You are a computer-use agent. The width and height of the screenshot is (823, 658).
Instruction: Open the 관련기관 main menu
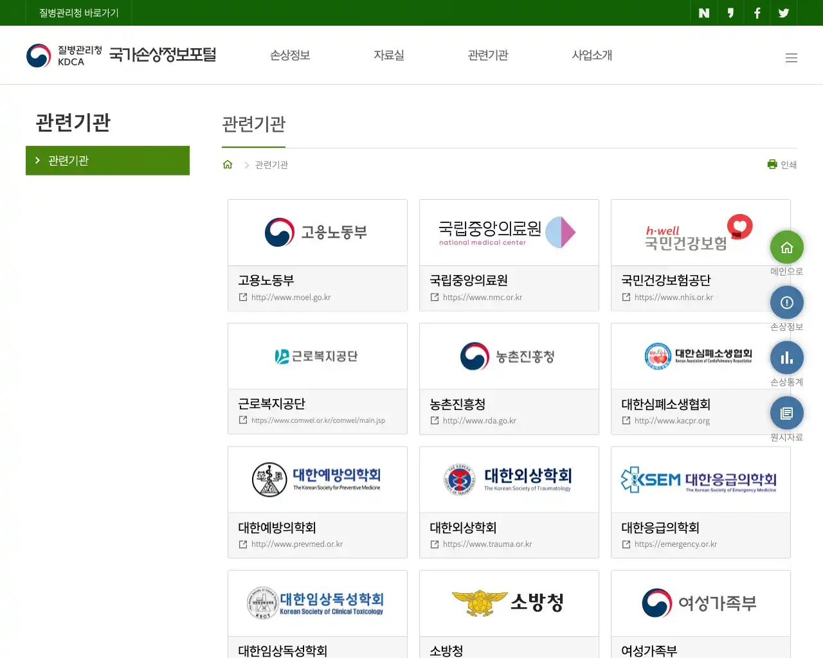pyautogui.click(x=488, y=55)
